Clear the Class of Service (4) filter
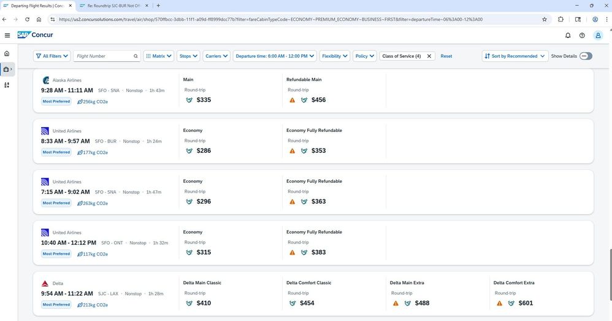 click(x=429, y=56)
